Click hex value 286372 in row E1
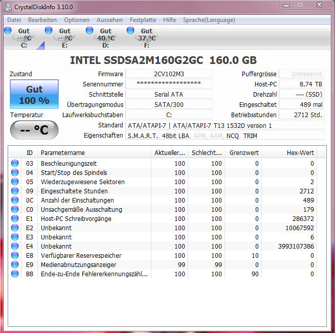The width and height of the screenshot is (335, 333). pyautogui.click(x=303, y=218)
